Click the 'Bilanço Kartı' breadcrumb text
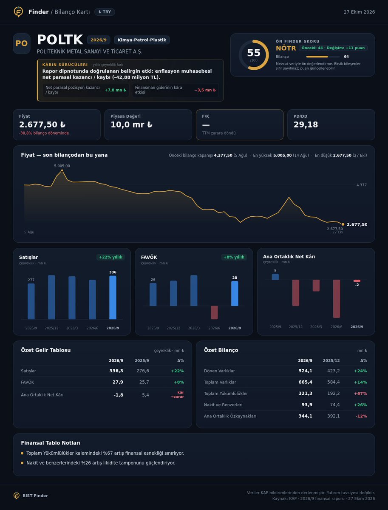Screen dimensions: 388x510 coord(72,12)
